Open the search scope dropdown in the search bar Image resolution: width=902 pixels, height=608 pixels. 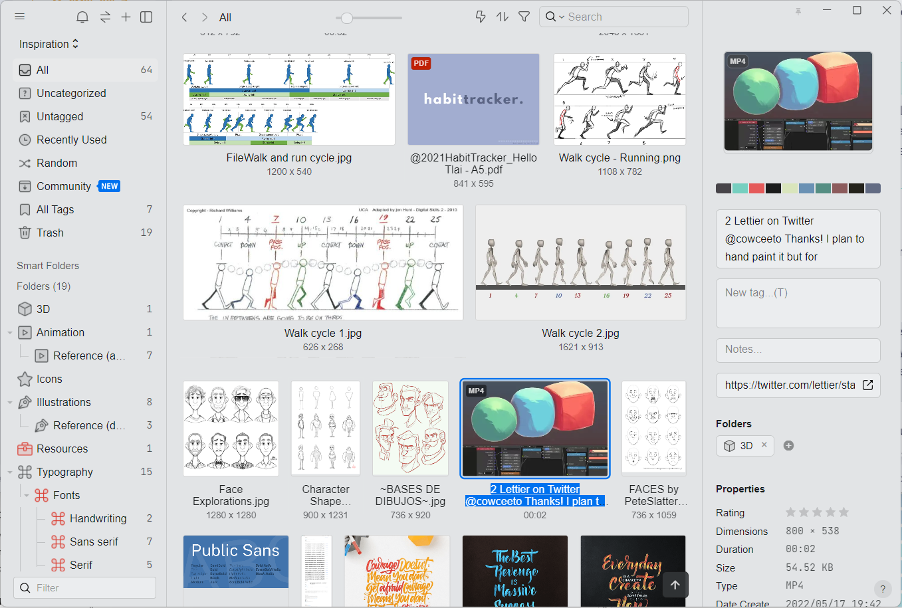(x=560, y=16)
